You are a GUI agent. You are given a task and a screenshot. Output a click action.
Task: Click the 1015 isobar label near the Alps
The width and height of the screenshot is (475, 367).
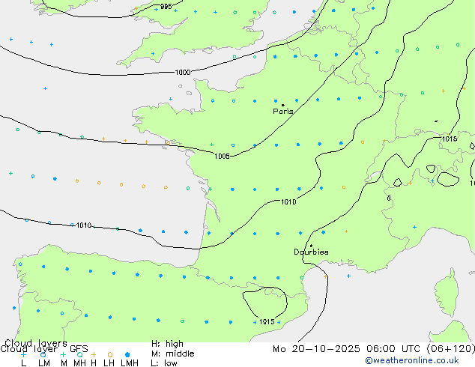click(450, 139)
